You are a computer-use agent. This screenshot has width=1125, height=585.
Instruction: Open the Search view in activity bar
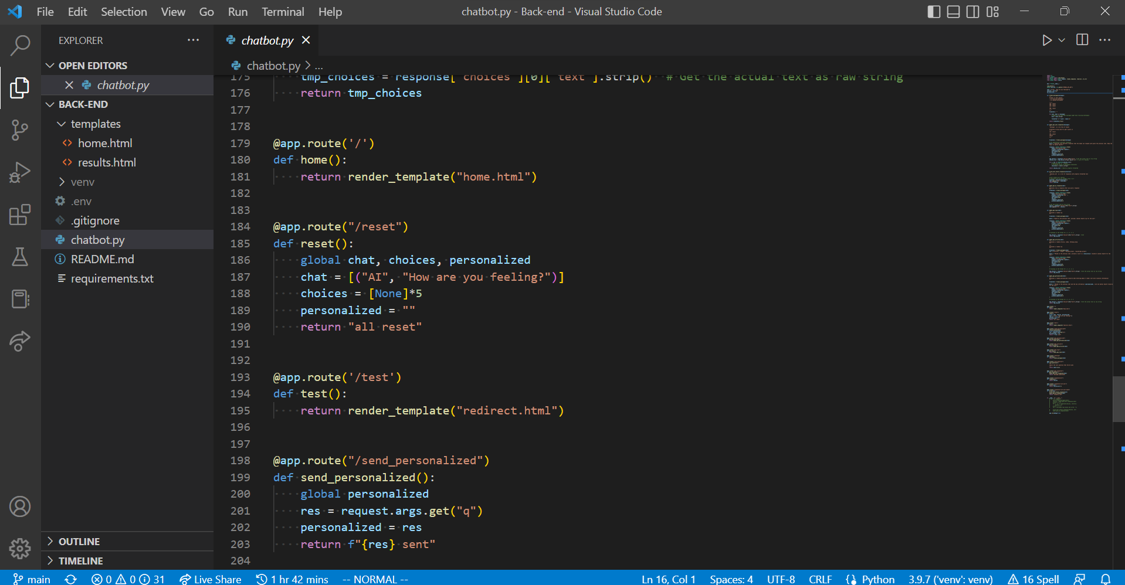tap(20, 45)
